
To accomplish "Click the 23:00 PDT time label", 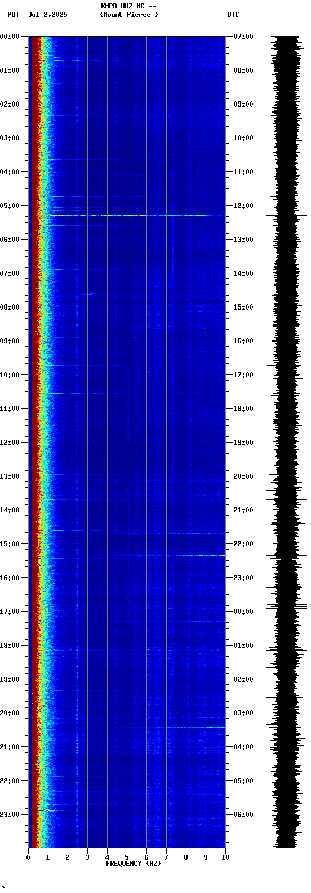I will click(10, 815).
